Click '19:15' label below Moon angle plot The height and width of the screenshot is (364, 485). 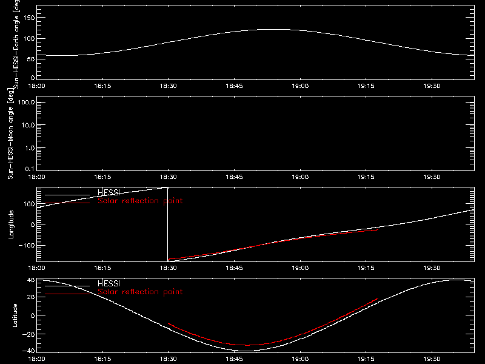tap(366, 177)
